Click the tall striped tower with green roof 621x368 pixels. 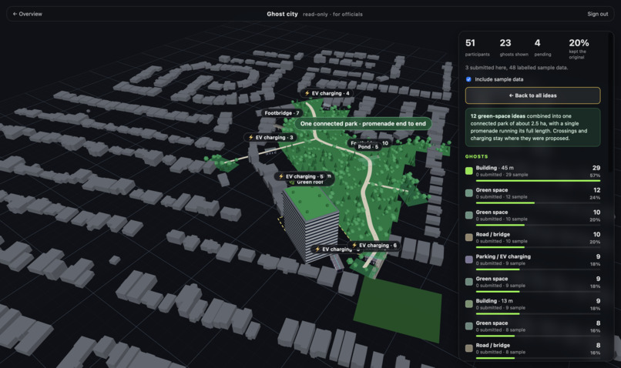point(311,223)
